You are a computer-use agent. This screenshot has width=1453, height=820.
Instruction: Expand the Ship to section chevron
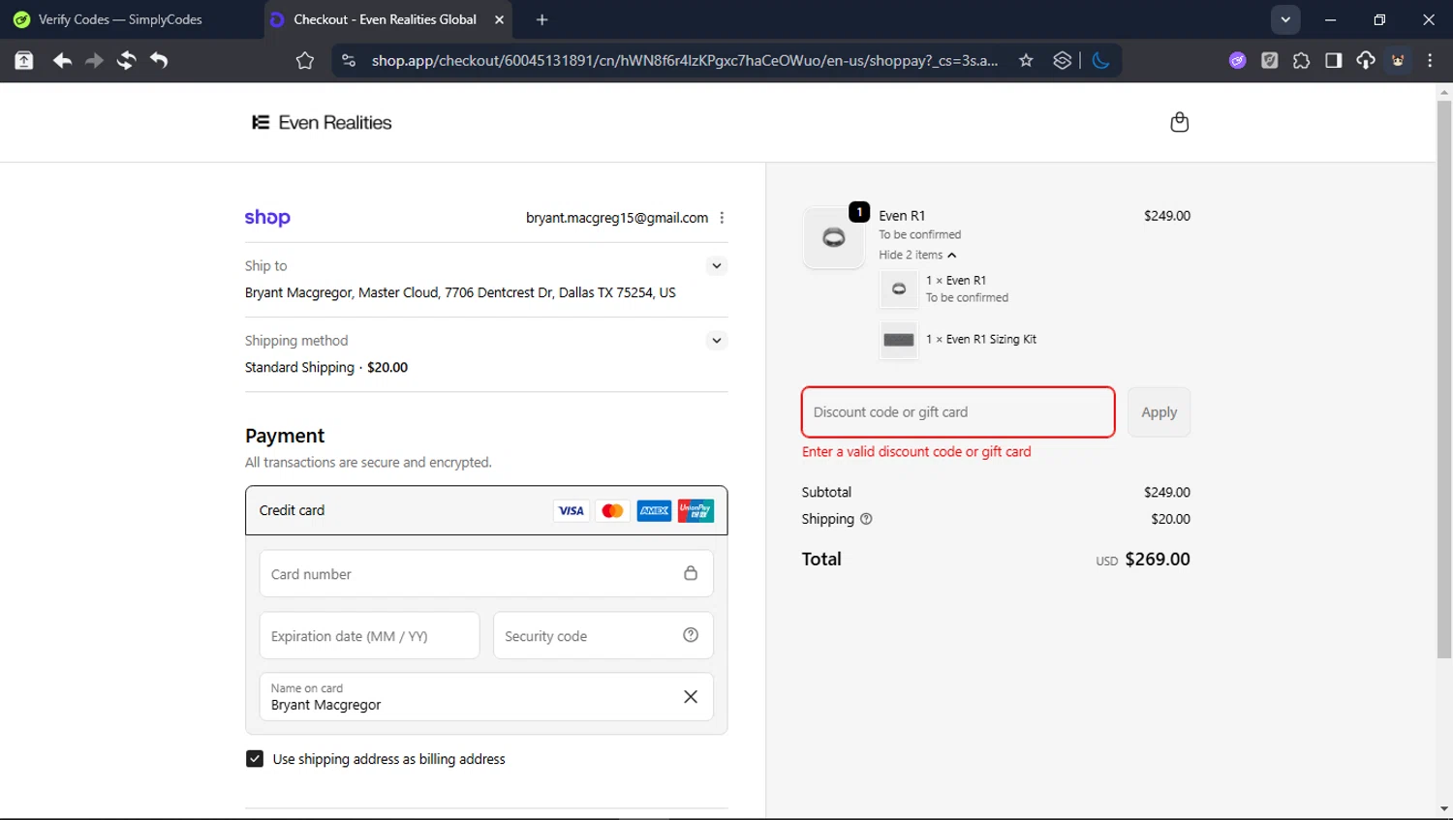click(717, 265)
